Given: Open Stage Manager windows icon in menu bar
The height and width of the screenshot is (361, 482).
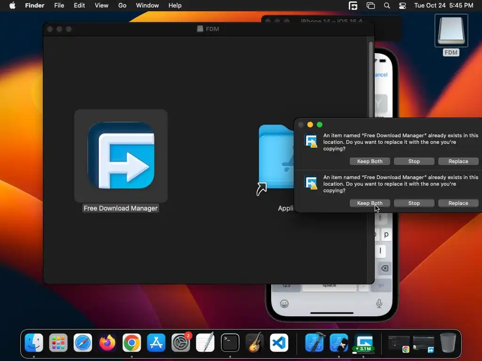Looking at the screenshot, I should (x=370, y=6).
